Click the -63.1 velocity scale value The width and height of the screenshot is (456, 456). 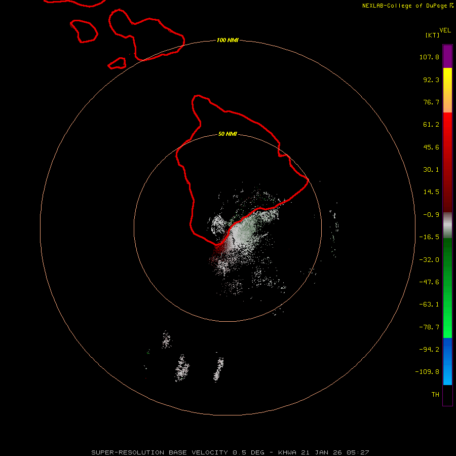click(429, 305)
